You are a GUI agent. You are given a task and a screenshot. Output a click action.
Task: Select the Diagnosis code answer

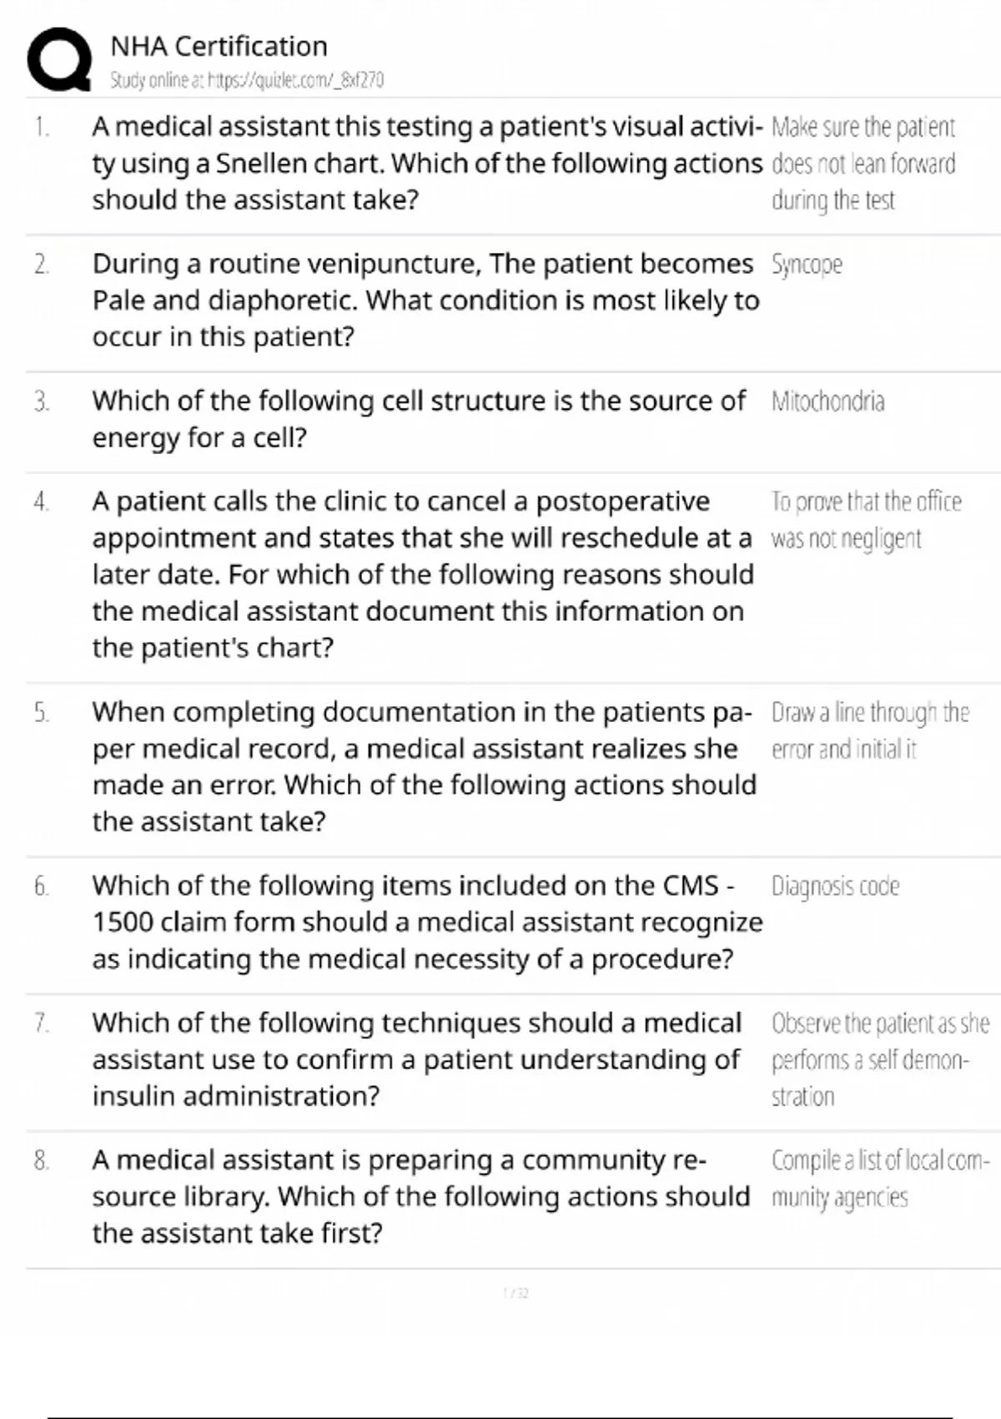835,886
